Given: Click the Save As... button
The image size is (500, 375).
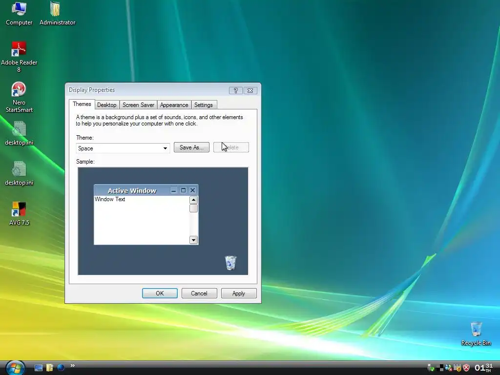Looking at the screenshot, I should pyautogui.click(x=191, y=147).
